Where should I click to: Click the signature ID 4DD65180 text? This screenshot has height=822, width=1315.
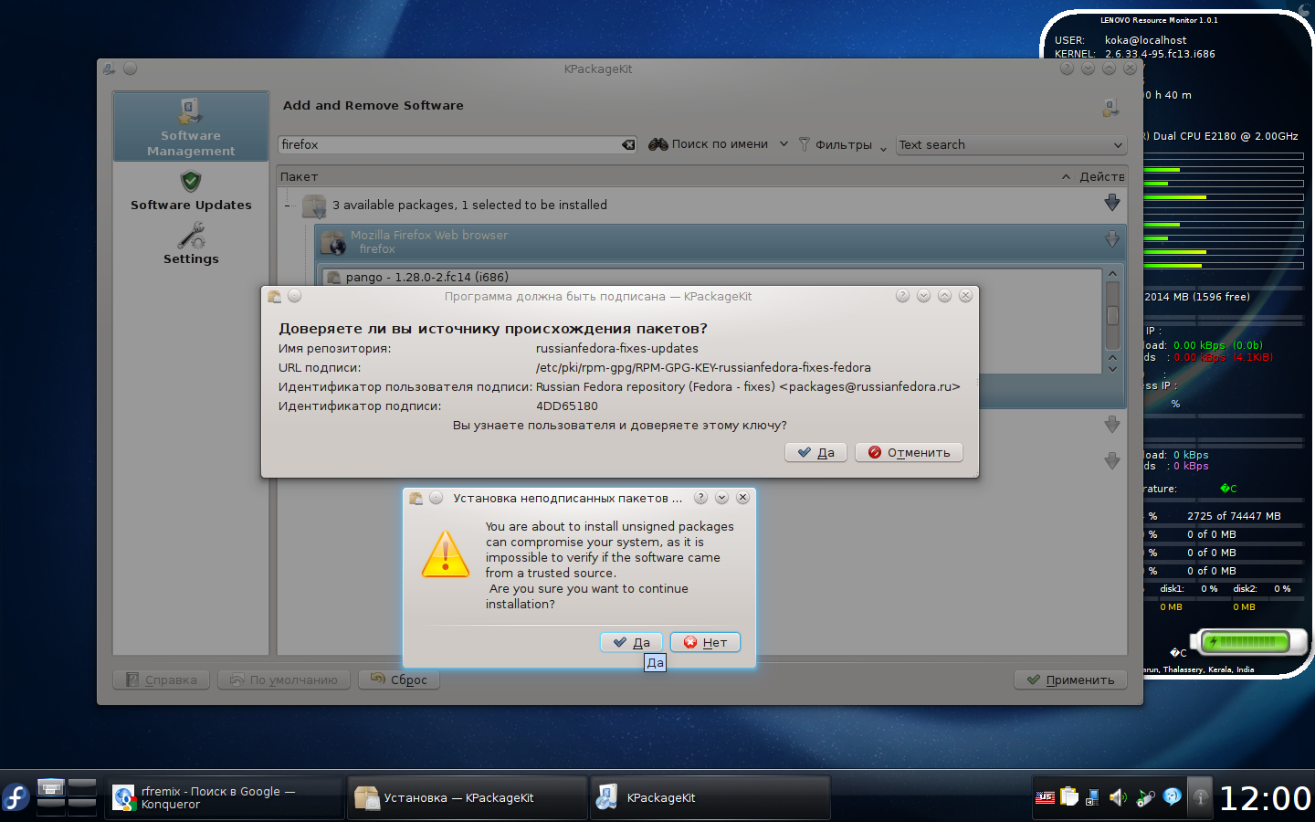pyautogui.click(x=567, y=406)
